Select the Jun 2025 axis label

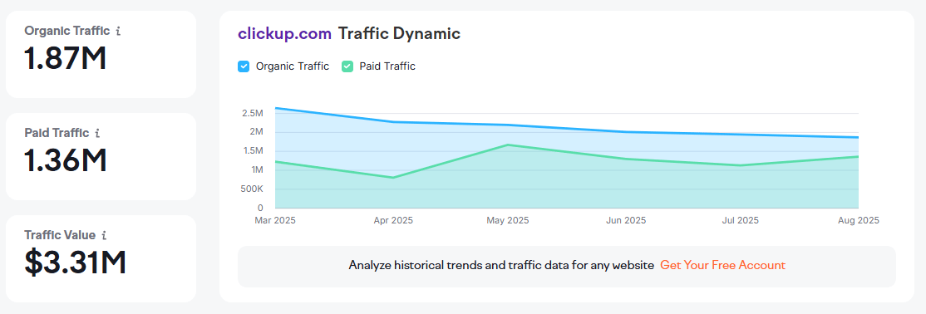(626, 221)
